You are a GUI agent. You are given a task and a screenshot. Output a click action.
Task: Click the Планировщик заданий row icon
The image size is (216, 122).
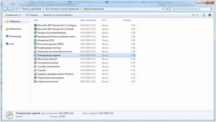click(x=35, y=55)
